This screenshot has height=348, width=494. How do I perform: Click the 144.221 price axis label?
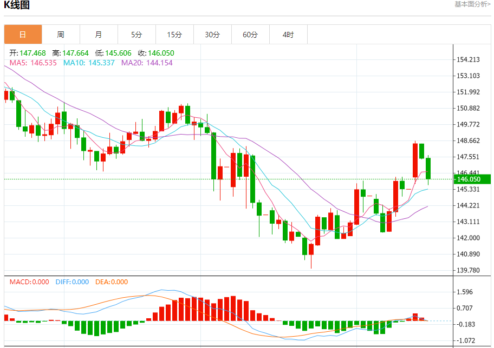468,205
